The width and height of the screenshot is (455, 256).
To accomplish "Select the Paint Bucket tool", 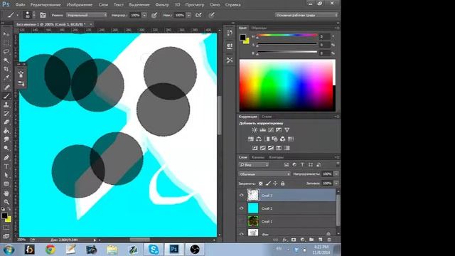I will coord(6,131).
